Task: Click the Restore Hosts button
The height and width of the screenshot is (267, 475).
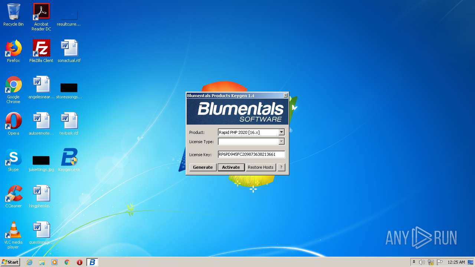Action: (x=261, y=167)
